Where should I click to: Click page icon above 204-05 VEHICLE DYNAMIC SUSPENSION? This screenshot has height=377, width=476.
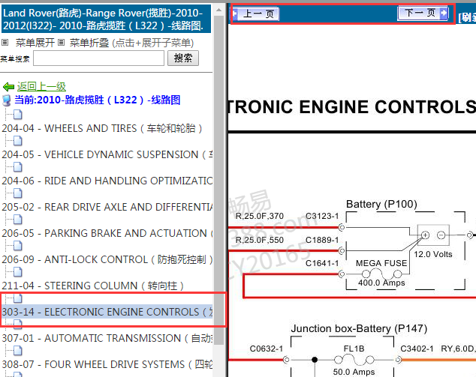point(17,141)
